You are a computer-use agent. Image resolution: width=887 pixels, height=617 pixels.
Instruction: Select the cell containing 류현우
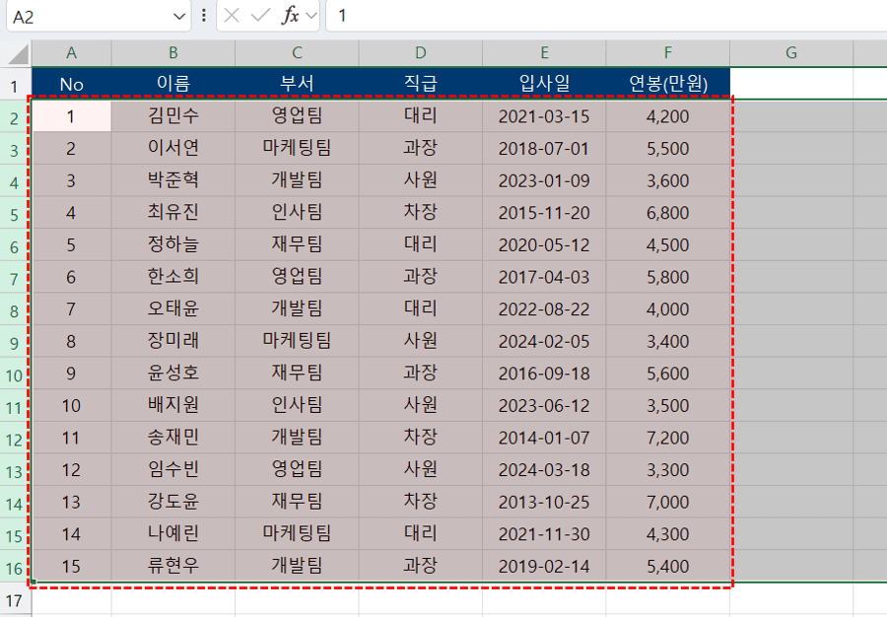tap(173, 567)
